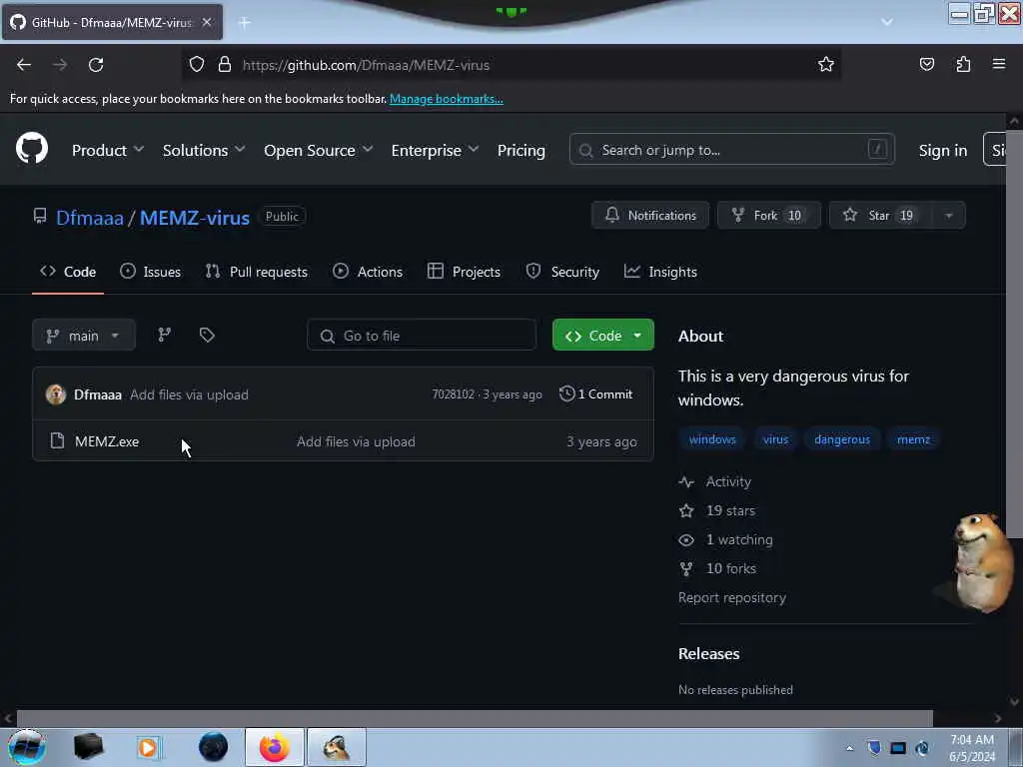Viewport: 1023px width, 767px height.
Task: Open the media player taskbar icon
Action: (148, 747)
